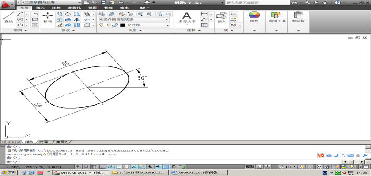Select the Polyline tool in Draw panel
The height and width of the screenshot is (176, 371).
pos(34,14)
